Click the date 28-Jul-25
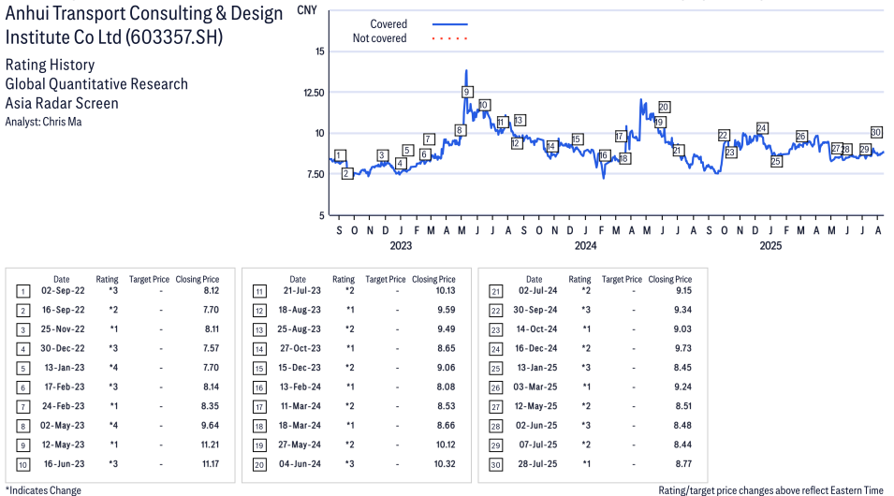The width and height of the screenshot is (894, 496). pos(537,464)
